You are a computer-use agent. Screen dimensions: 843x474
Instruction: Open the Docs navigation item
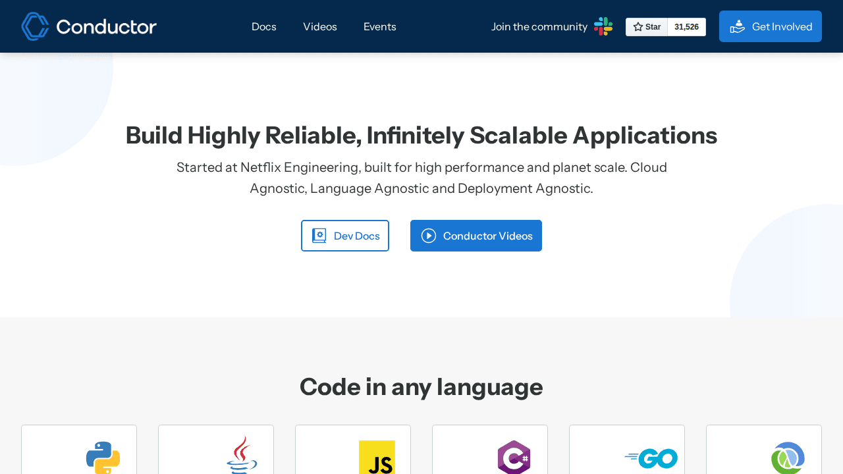(263, 27)
